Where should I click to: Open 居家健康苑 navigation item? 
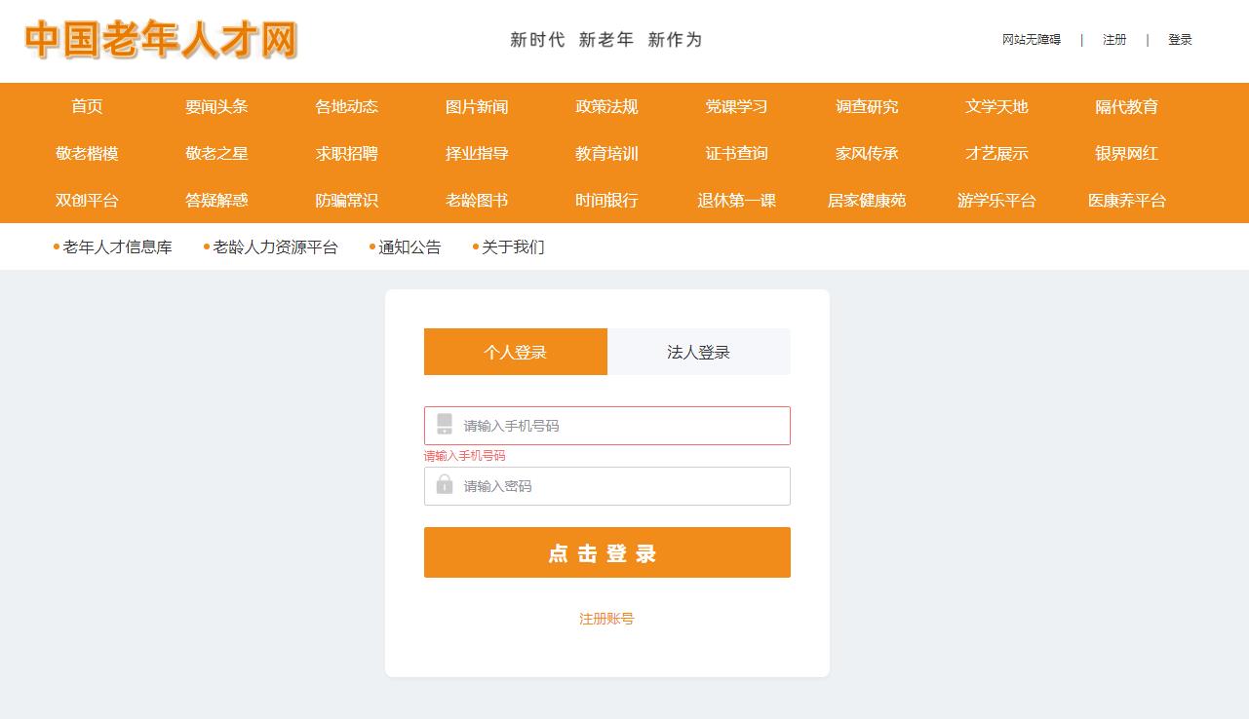867,200
